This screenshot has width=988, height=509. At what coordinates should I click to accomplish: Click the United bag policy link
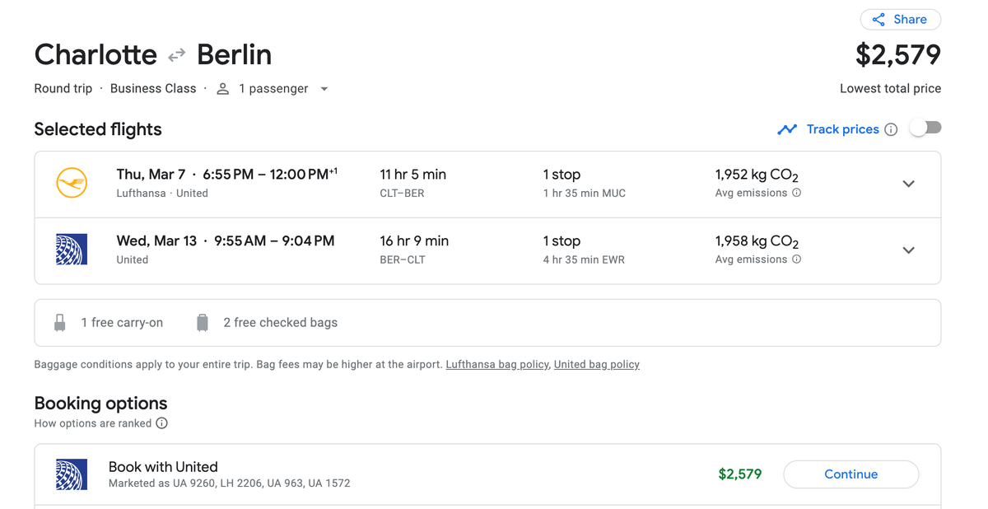coord(596,364)
